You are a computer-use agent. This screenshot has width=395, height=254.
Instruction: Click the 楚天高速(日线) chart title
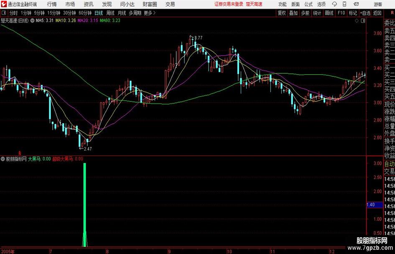15,20
